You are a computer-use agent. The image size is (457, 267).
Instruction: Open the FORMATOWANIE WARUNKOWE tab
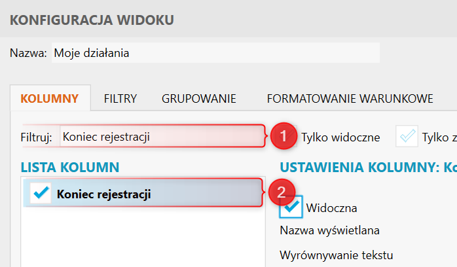pyautogui.click(x=350, y=99)
